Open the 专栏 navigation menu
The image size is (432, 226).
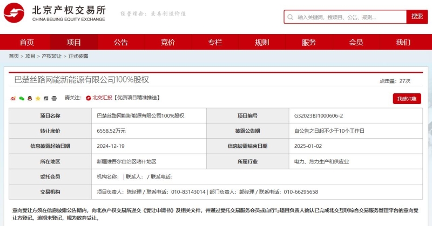[x=215, y=42]
